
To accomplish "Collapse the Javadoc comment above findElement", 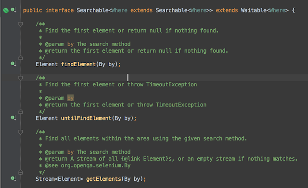I will point(20,24).
